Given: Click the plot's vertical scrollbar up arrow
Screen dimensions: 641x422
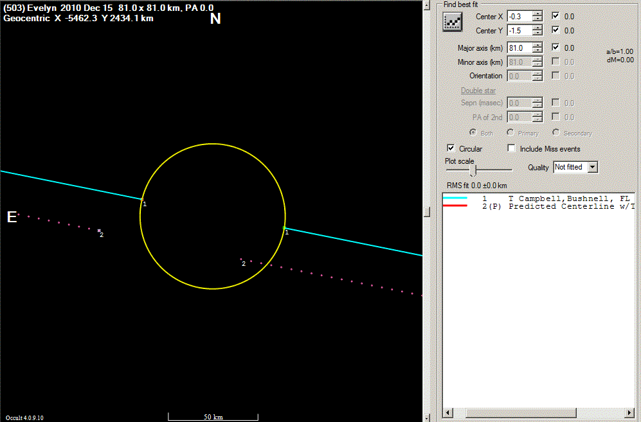Looking at the screenshot, I should click(x=428, y=5).
